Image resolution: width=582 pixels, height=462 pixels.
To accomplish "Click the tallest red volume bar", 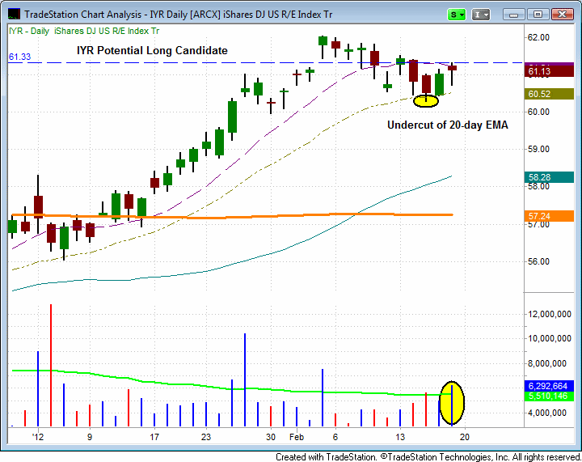I will point(51,365).
